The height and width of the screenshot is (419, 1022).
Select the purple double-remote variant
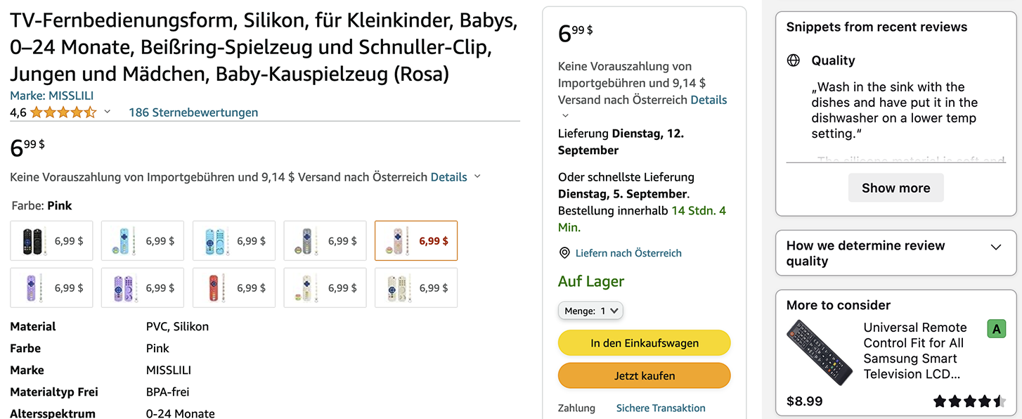coord(143,288)
